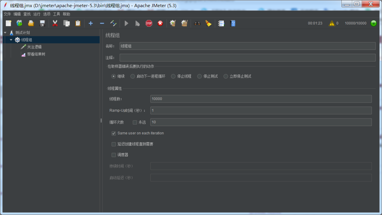
Task: Maximize the JMeter window
Action: click(357, 4)
